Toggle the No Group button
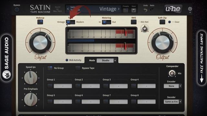207x116 pixels. tap(50, 68)
